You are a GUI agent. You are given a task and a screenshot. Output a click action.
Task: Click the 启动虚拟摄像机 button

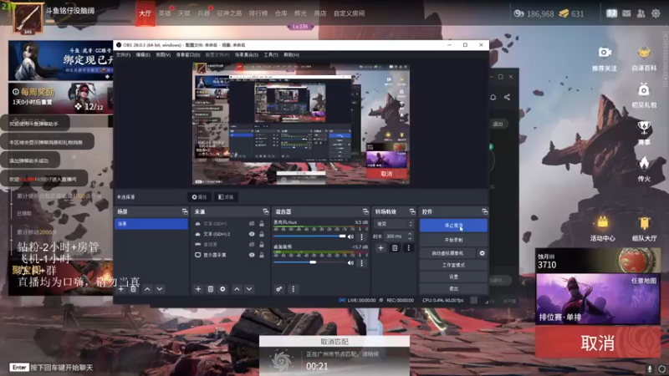click(x=447, y=253)
